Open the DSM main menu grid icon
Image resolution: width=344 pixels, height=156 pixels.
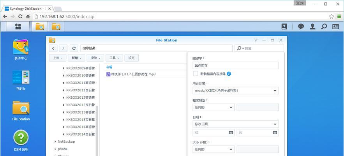pyautogui.click(x=18, y=27)
